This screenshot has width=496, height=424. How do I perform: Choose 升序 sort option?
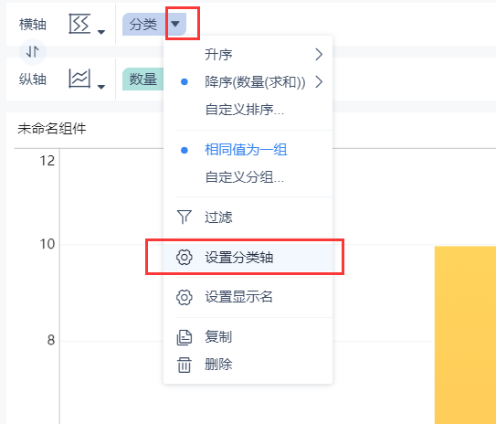(248, 55)
